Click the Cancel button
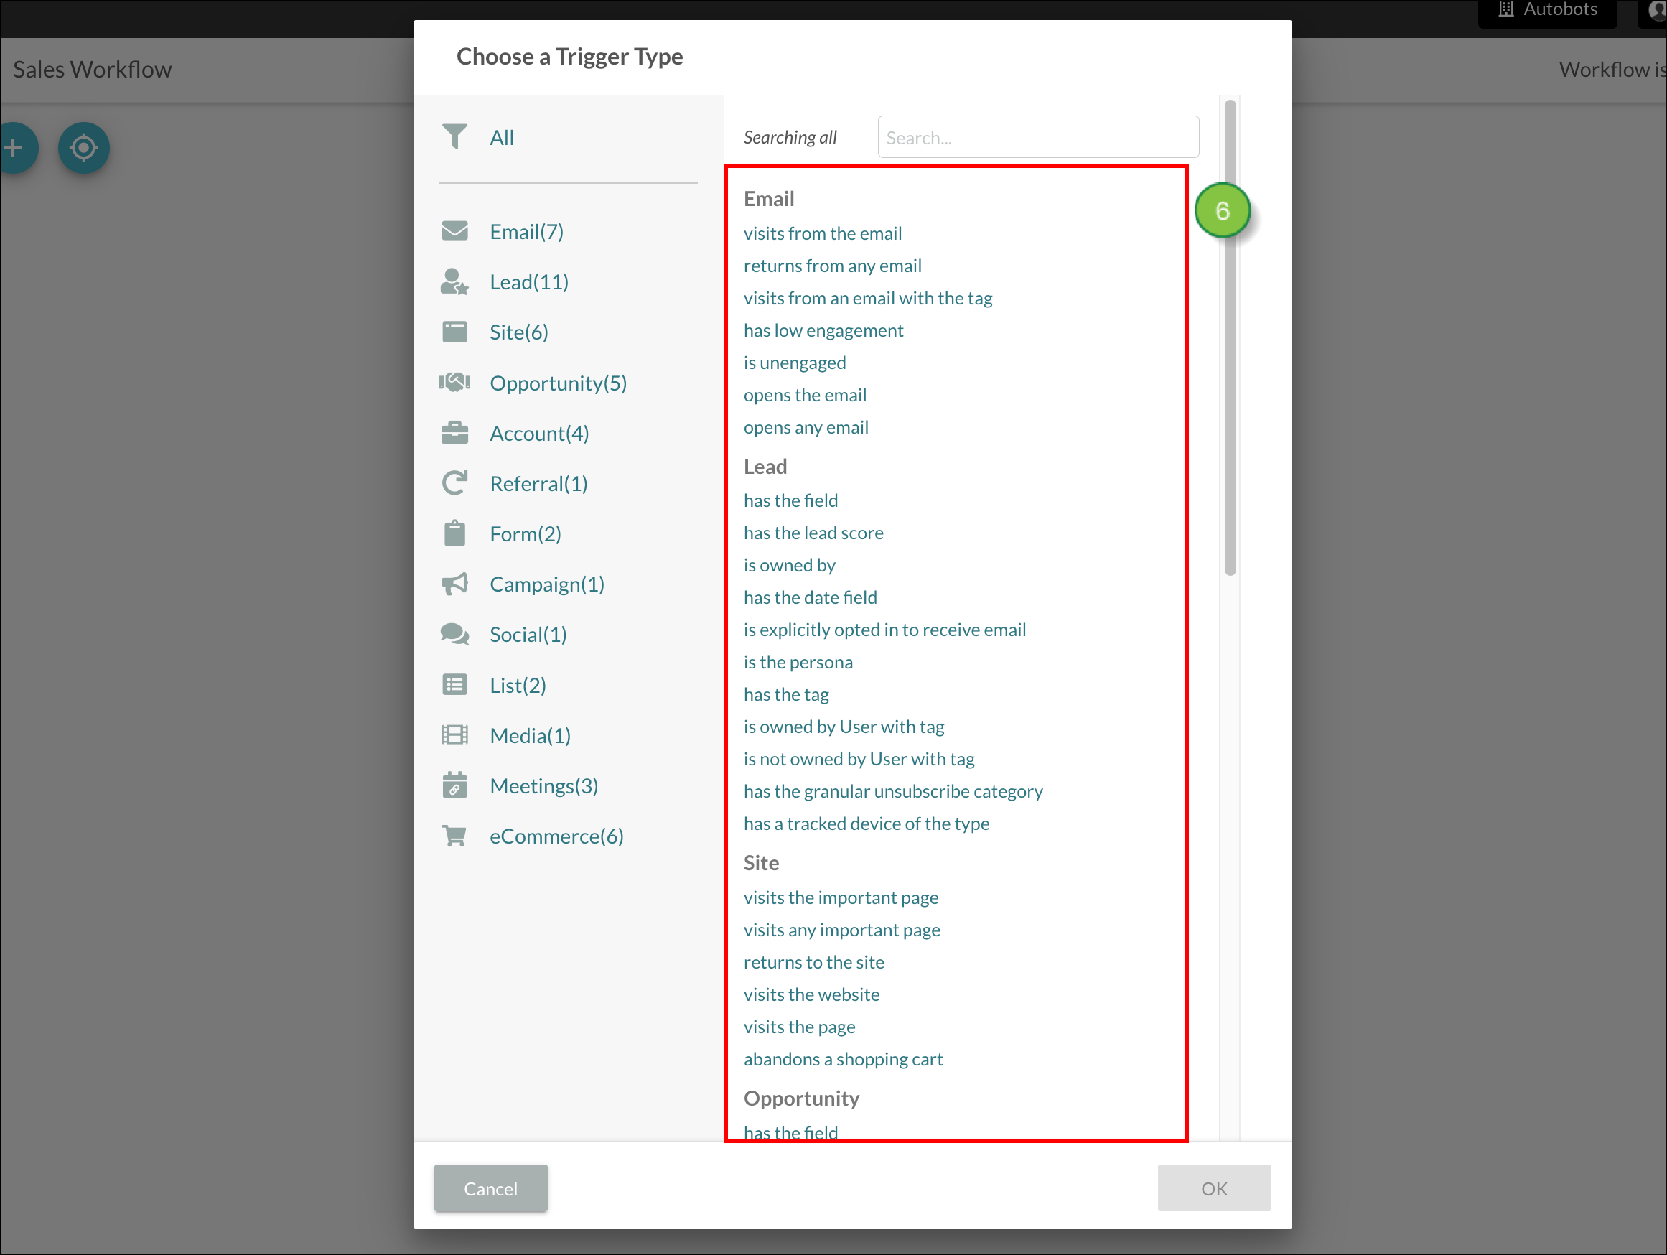Image resolution: width=1667 pixels, height=1255 pixels. pos(490,1188)
